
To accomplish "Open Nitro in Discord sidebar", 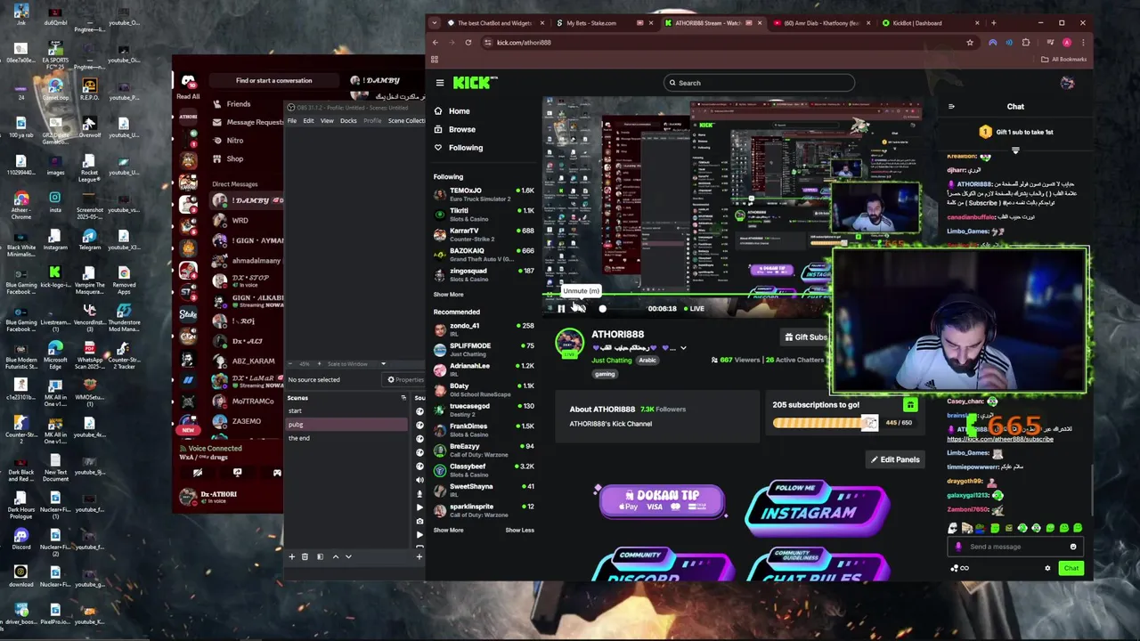I will 228,141.
